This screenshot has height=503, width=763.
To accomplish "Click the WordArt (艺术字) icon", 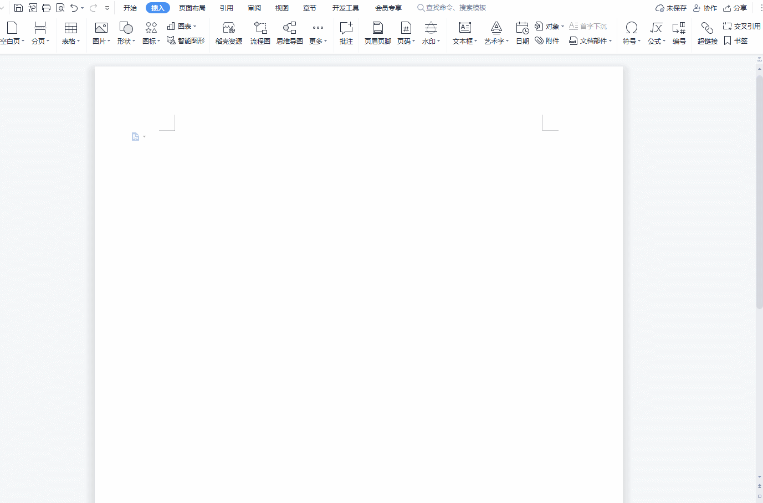I will pos(496,28).
